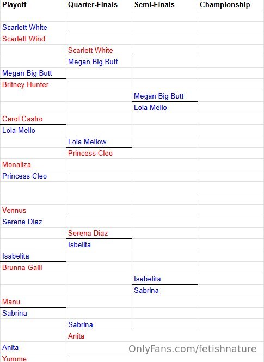Select the Britney Hunter cell

point(33,84)
